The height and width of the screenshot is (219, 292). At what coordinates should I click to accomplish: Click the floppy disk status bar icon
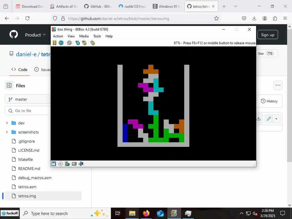53,164
